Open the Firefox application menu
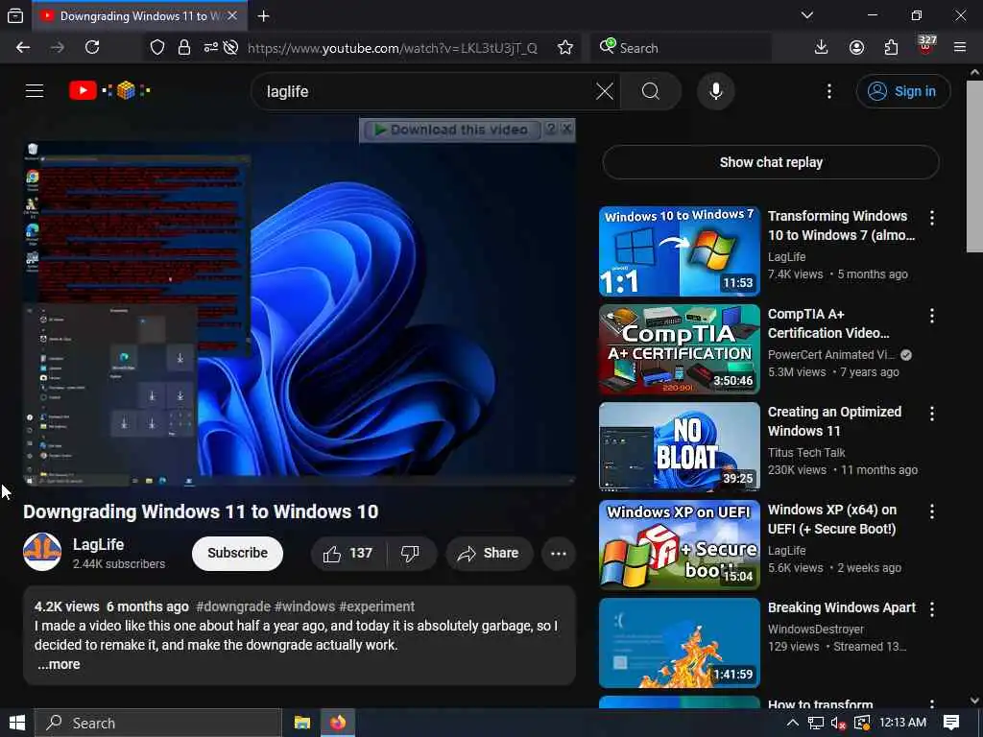Viewport: 983px width, 737px height. [960, 48]
